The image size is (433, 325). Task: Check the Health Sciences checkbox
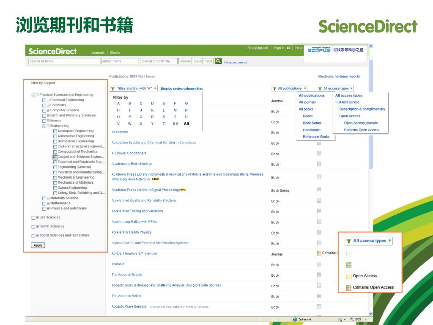33,227
